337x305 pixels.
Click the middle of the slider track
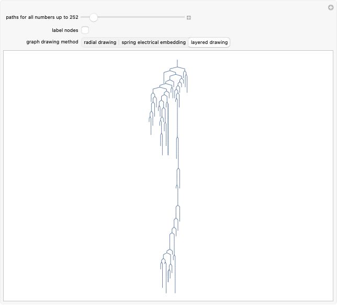point(133,17)
